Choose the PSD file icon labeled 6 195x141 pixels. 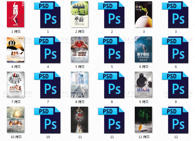(176, 50)
